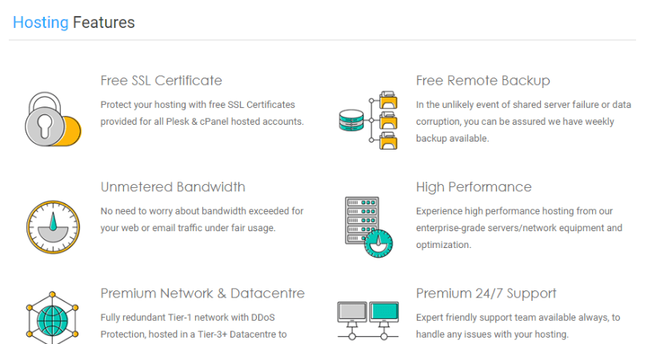Image resolution: width=664 pixels, height=344 pixels.
Task: Click the remote backup database folders icon
Action: click(369, 120)
